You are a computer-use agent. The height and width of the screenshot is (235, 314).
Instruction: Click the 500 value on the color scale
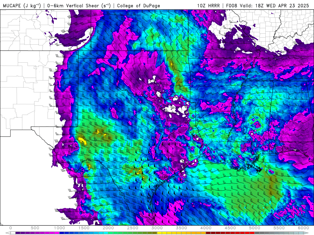[35, 228]
